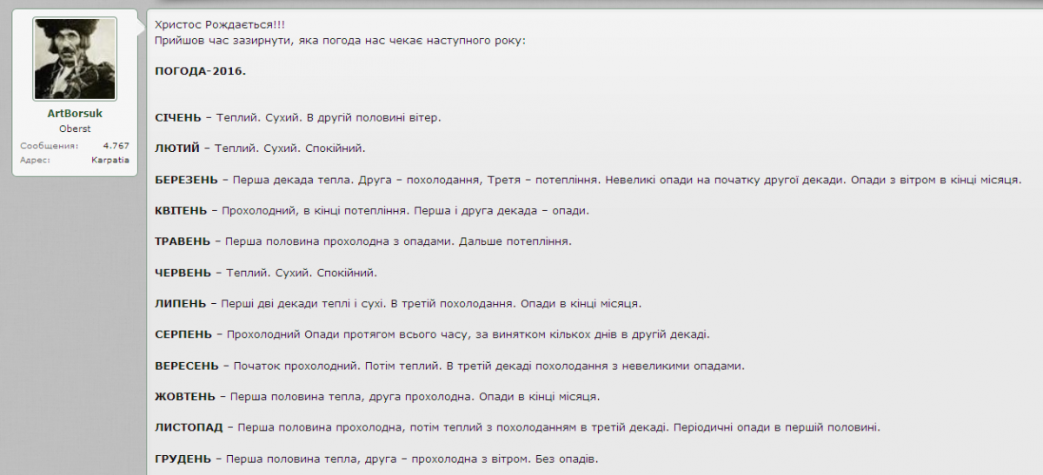Click the Христос Рождається greeting line
This screenshot has width=1043, height=475.
[219, 25]
